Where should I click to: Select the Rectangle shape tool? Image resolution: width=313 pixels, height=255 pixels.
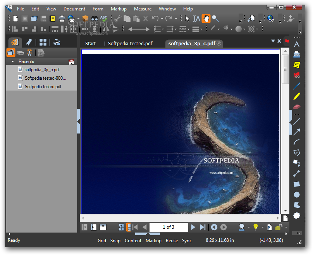coord(297,184)
